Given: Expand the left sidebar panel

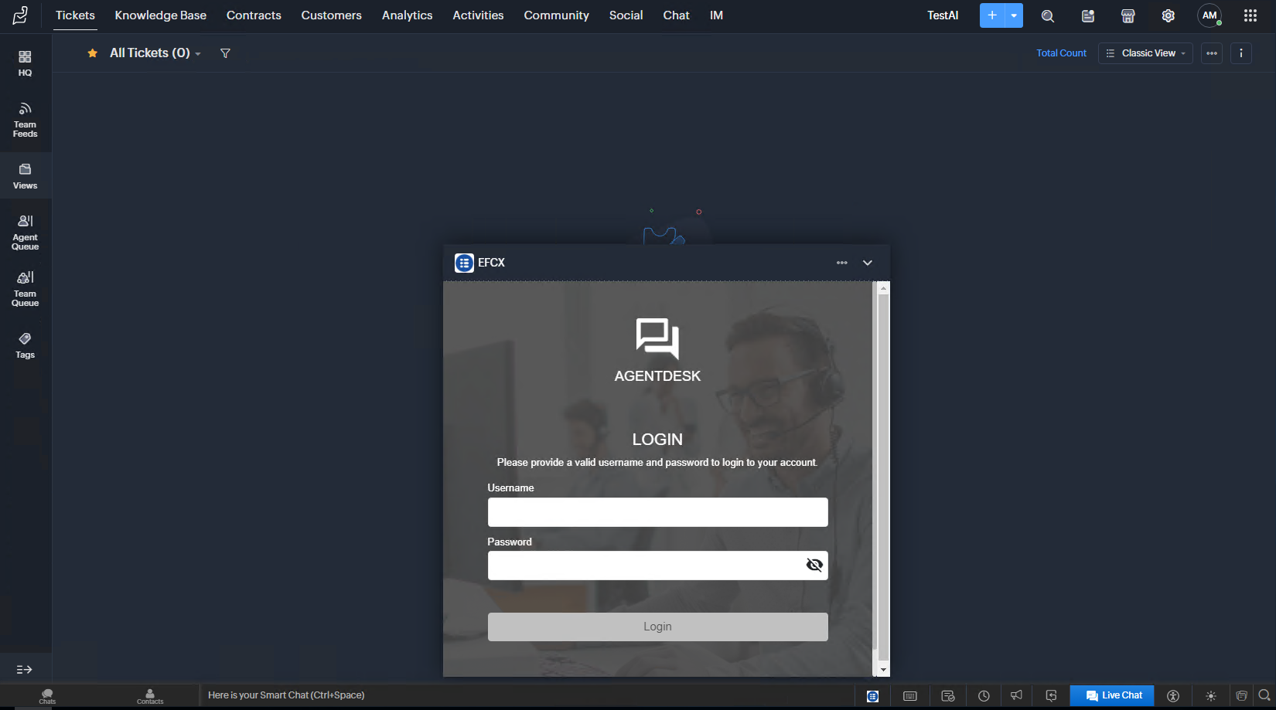Looking at the screenshot, I should [25, 670].
